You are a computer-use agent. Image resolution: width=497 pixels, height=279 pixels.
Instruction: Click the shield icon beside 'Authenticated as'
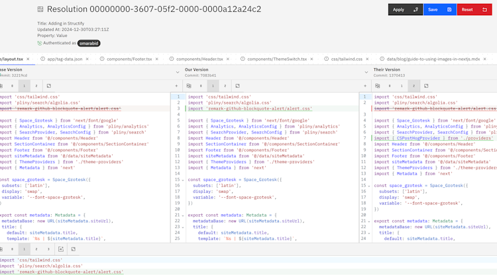click(40, 44)
